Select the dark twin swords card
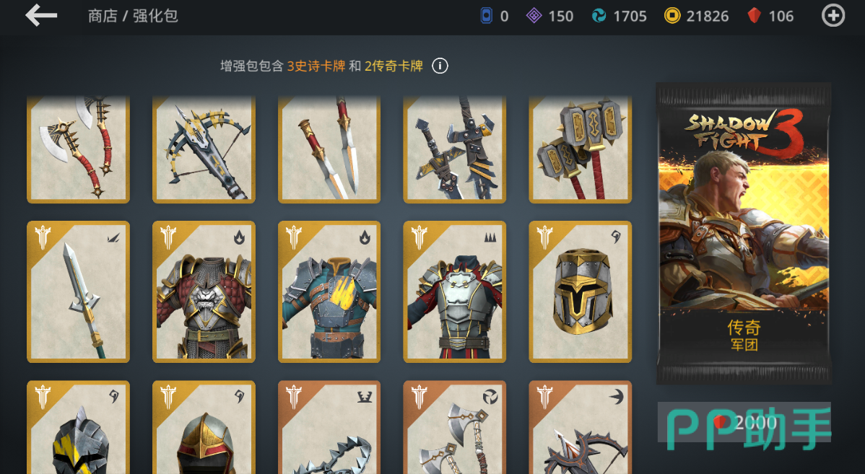865x474 pixels. [x=455, y=149]
